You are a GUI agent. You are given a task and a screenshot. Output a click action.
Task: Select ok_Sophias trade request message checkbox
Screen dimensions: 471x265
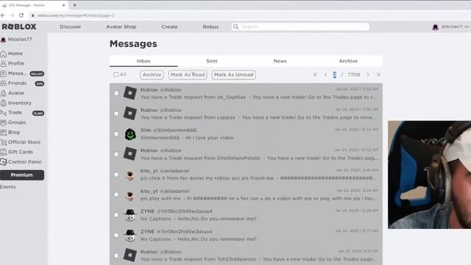point(116,93)
